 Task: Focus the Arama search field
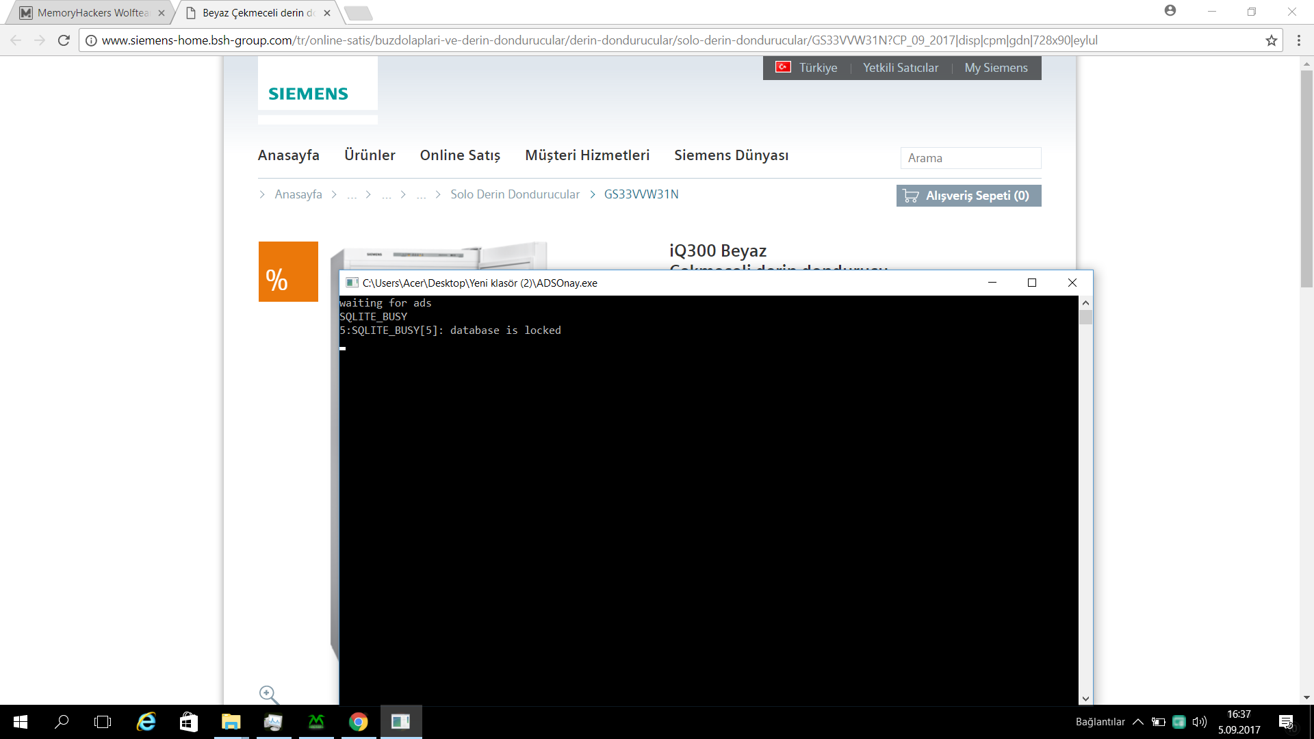pos(970,158)
